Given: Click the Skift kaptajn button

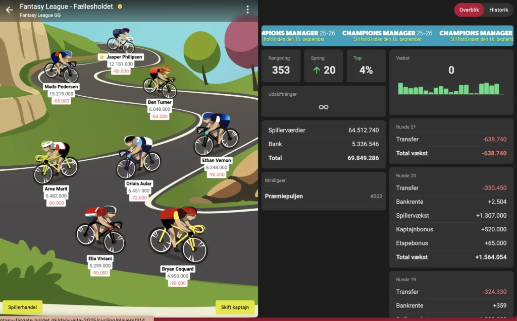Looking at the screenshot, I should 235,307.
